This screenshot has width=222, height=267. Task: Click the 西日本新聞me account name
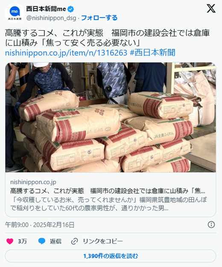coord(46,9)
